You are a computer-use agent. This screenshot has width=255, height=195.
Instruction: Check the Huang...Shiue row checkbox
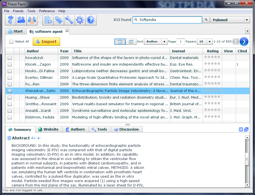pyautogui.click(x=10, y=97)
